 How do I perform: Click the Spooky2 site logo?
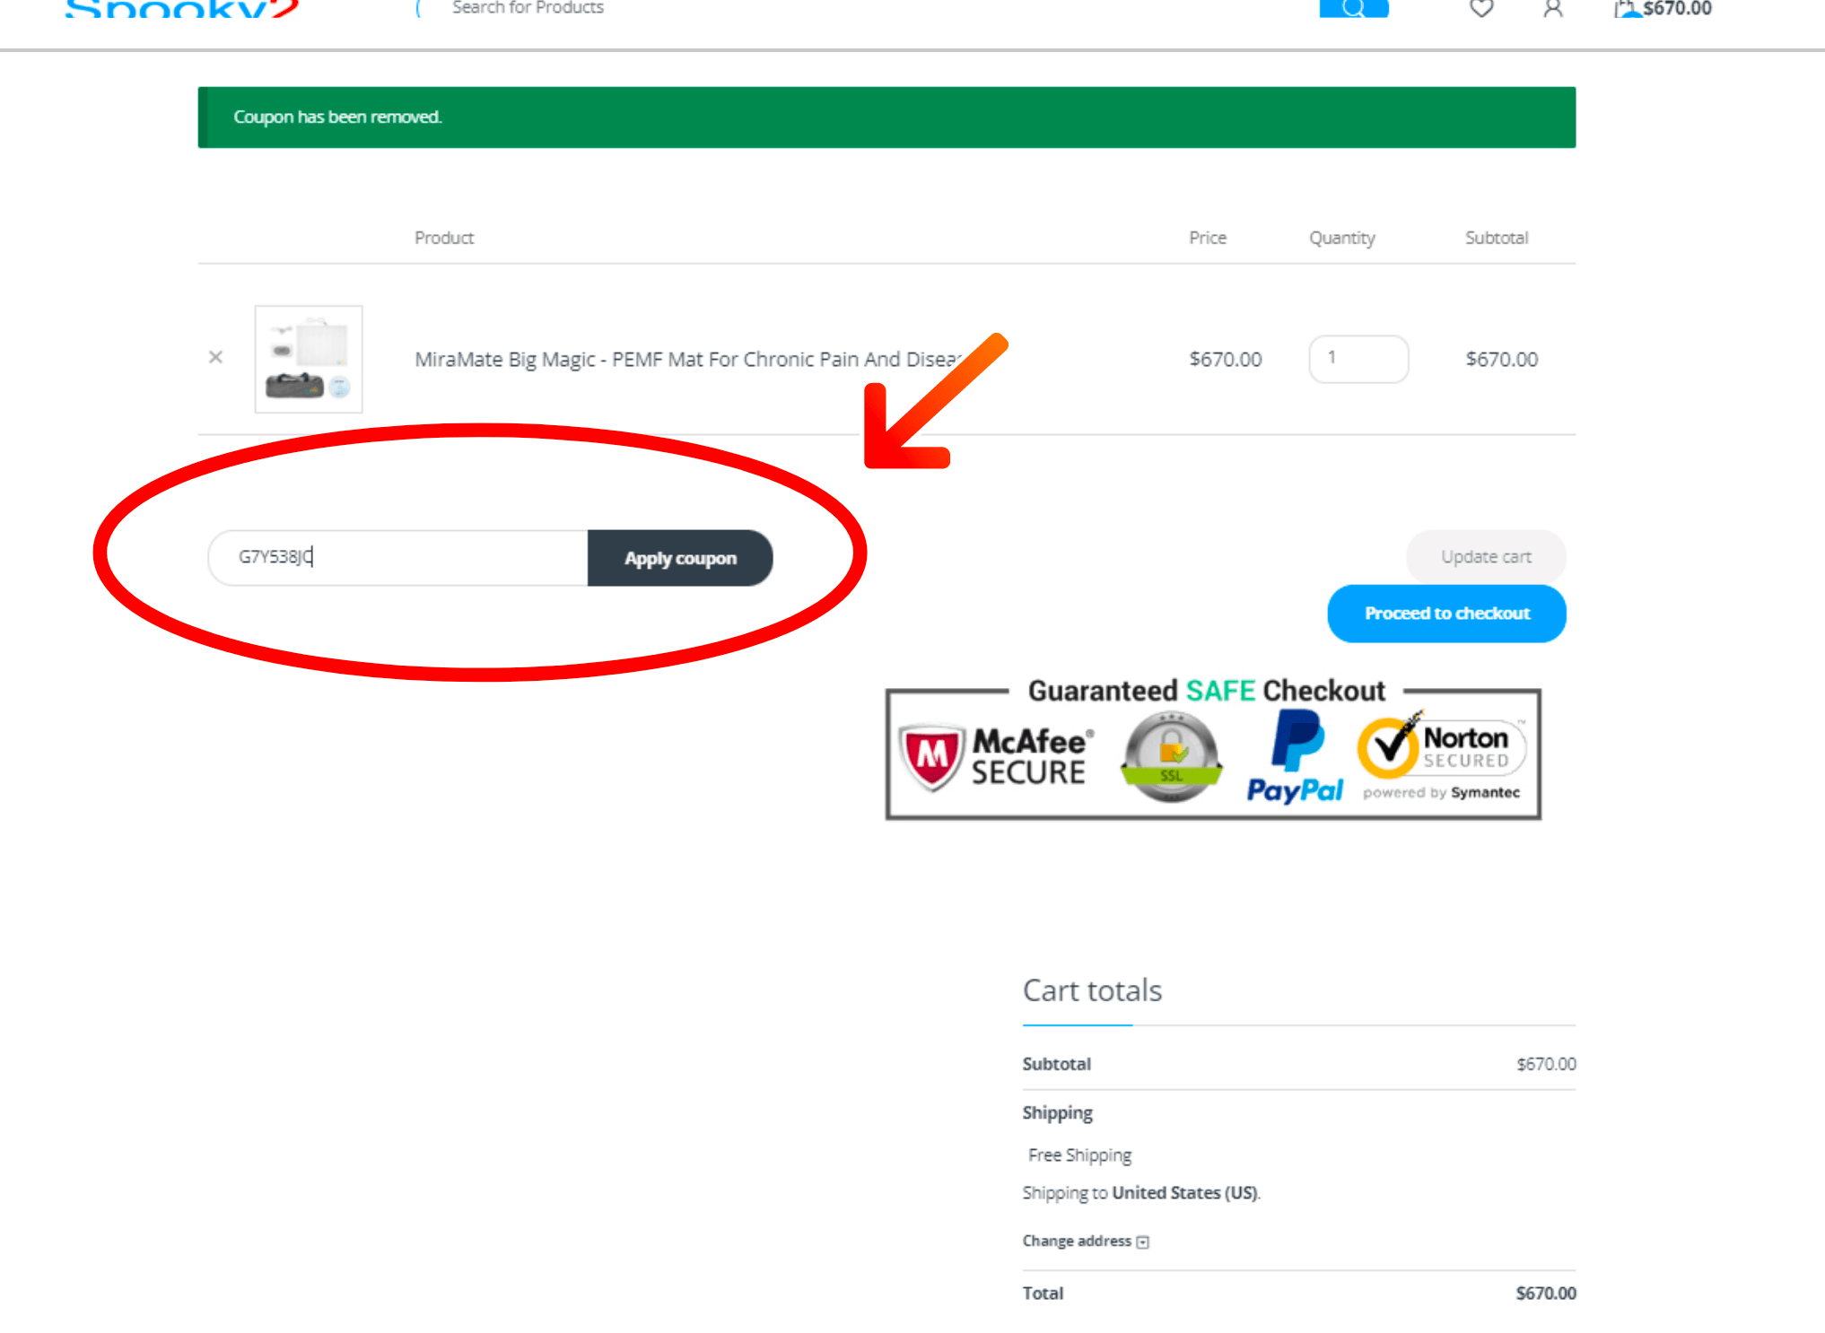click(181, 9)
